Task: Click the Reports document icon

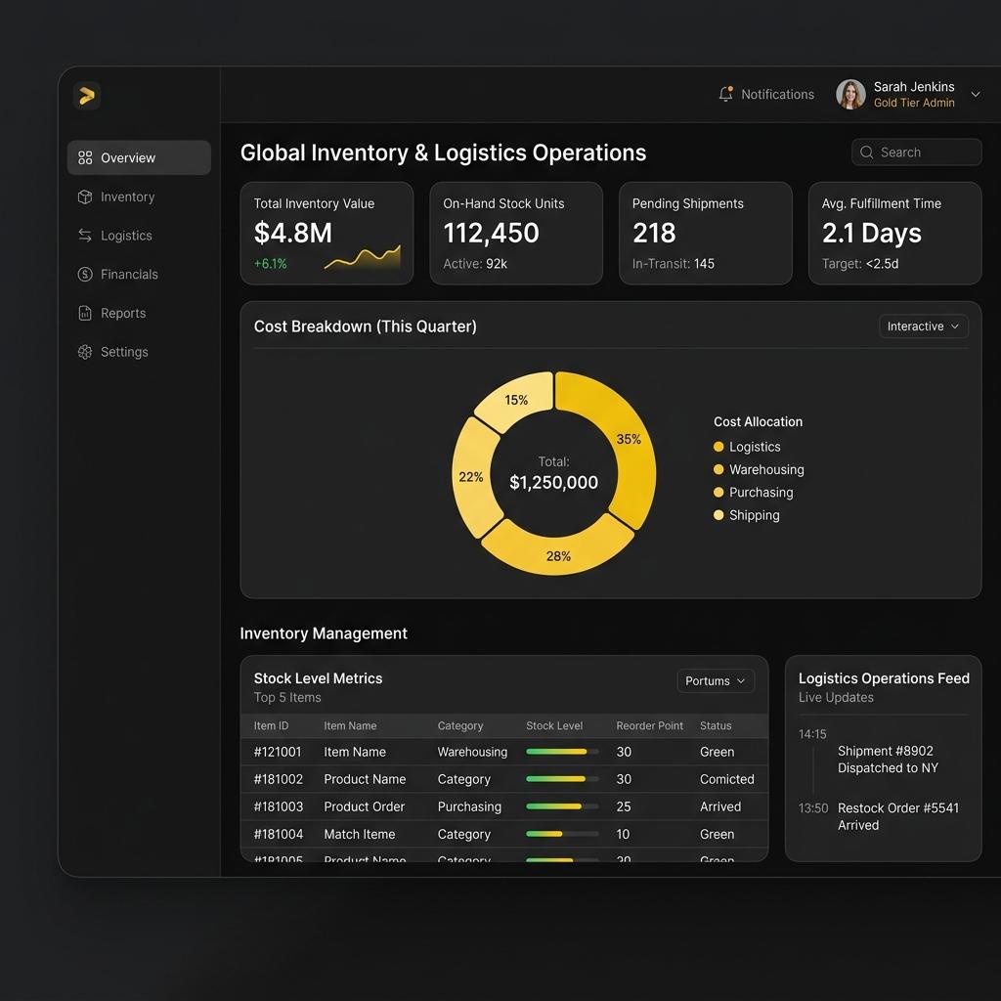Action: point(85,313)
